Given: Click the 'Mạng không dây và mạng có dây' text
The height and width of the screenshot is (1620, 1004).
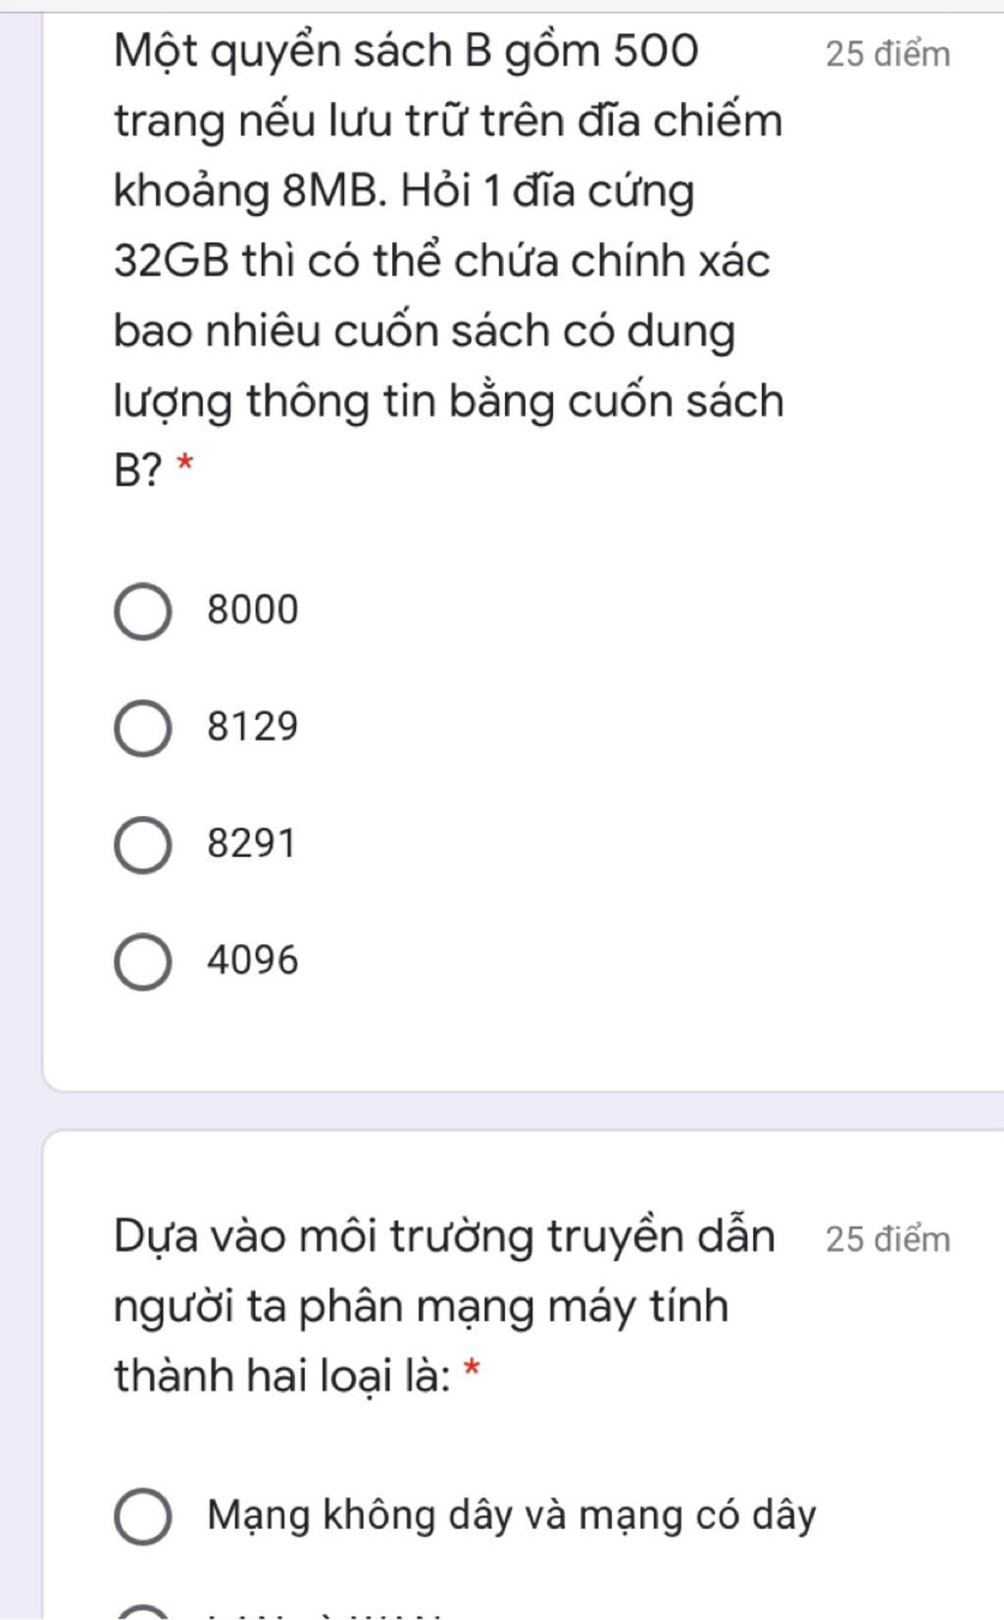Looking at the screenshot, I should pos(512,1516).
